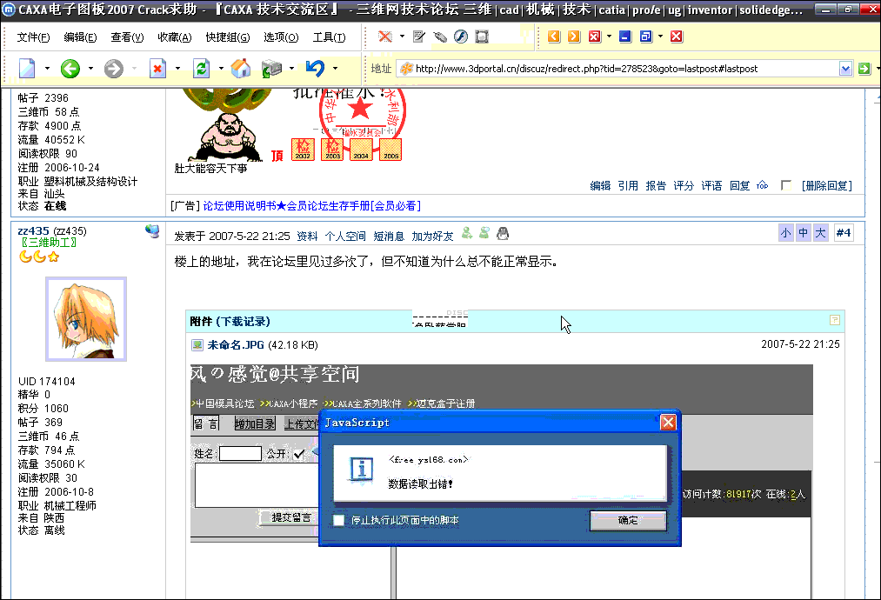Set font size to 中
This screenshot has width=881, height=600.
pyautogui.click(x=804, y=233)
